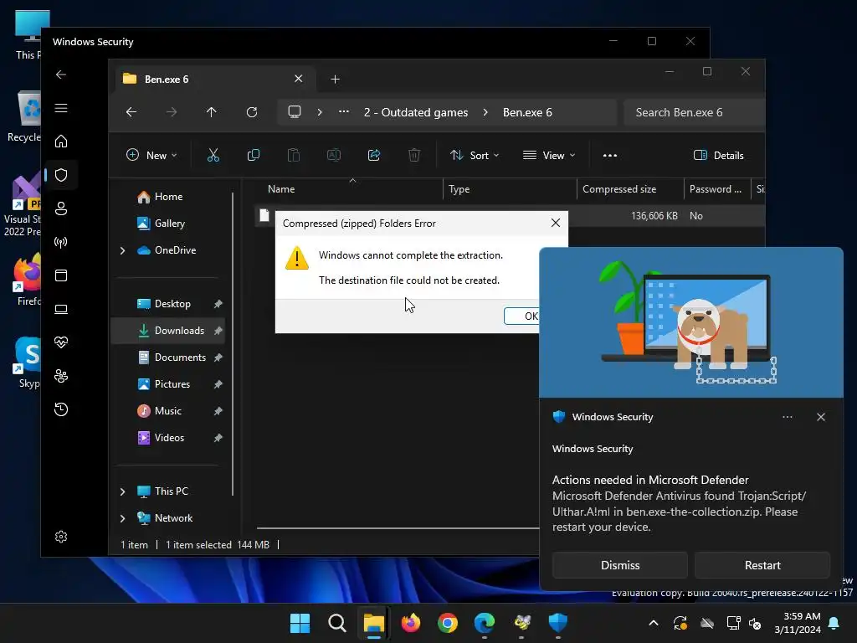The height and width of the screenshot is (643, 857).
Task: Click the Copy icon in Explorer toolbar
Action: 254,155
